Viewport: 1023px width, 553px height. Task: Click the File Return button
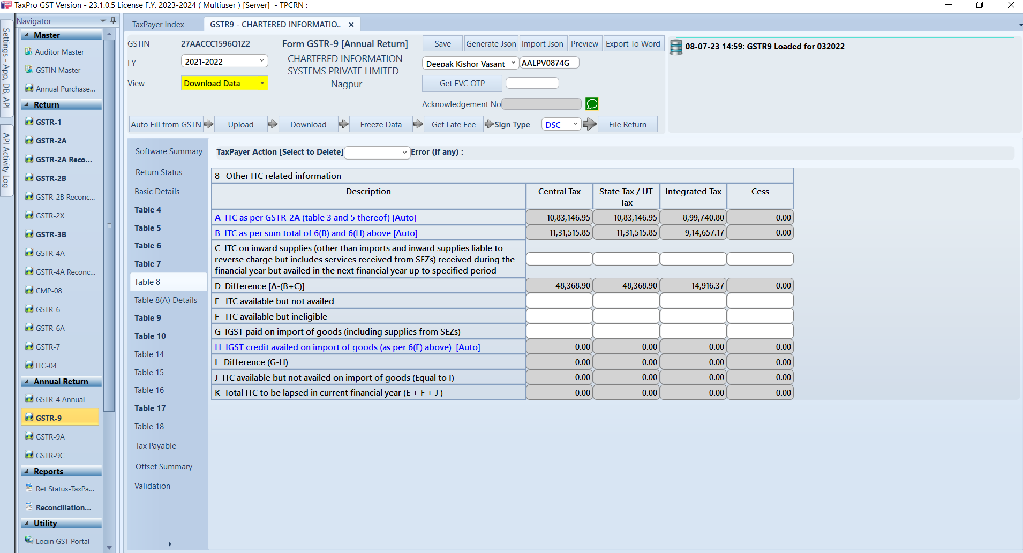click(628, 124)
